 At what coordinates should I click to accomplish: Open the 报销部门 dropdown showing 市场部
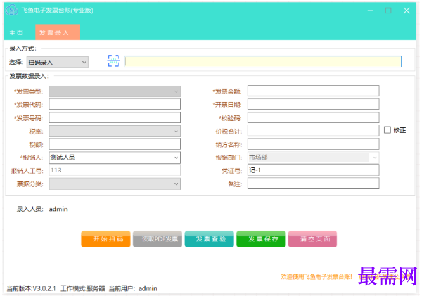click(x=313, y=157)
